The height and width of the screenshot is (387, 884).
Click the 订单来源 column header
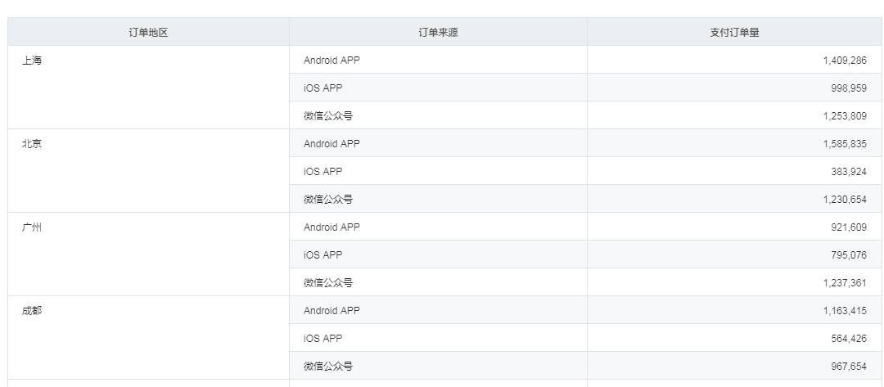pyautogui.click(x=438, y=32)
